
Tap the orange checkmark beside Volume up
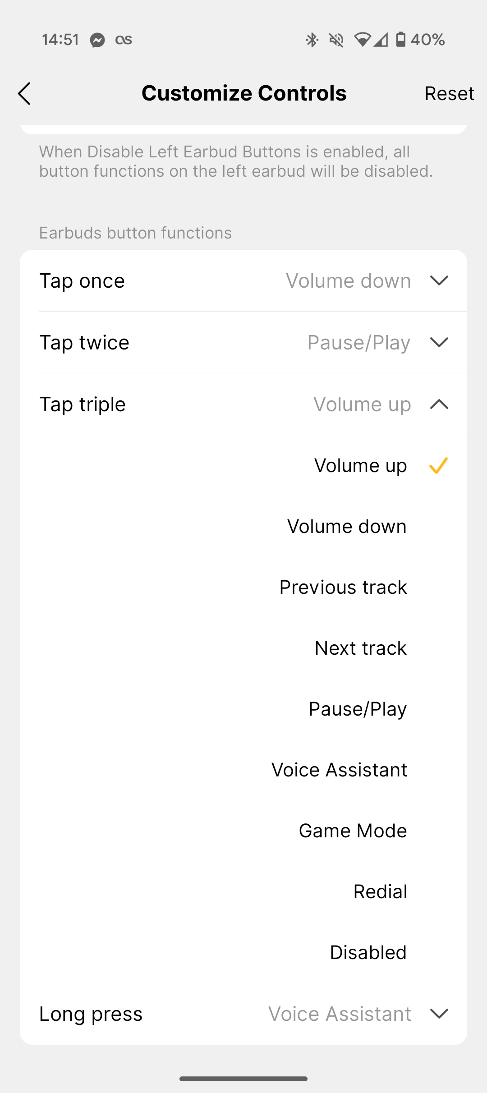tap(438, 465)
